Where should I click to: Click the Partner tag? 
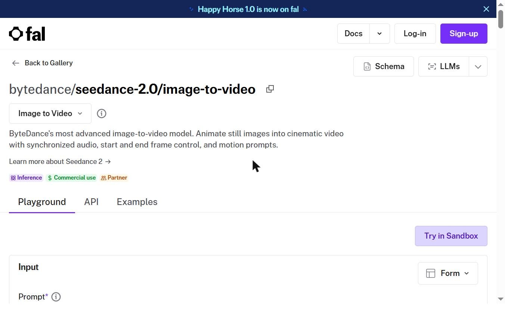(x=114, y=178)
